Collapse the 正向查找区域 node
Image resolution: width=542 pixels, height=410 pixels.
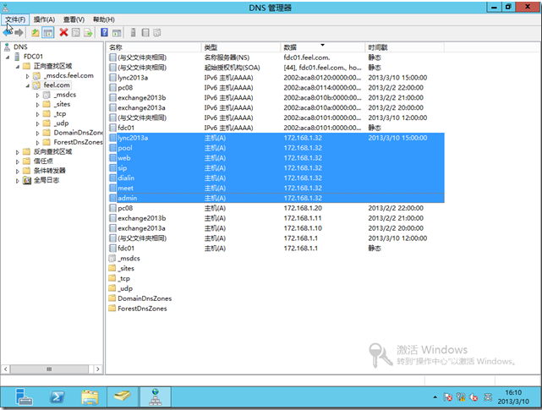(x=17, y=67)
